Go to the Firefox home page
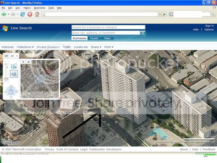The height and width of the screenshot is (163, 217). tap(37, 14)
